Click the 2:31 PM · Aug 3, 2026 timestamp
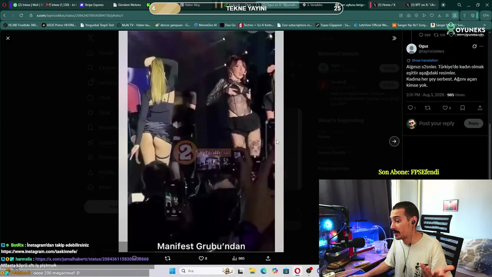 [x=425, y=95]
